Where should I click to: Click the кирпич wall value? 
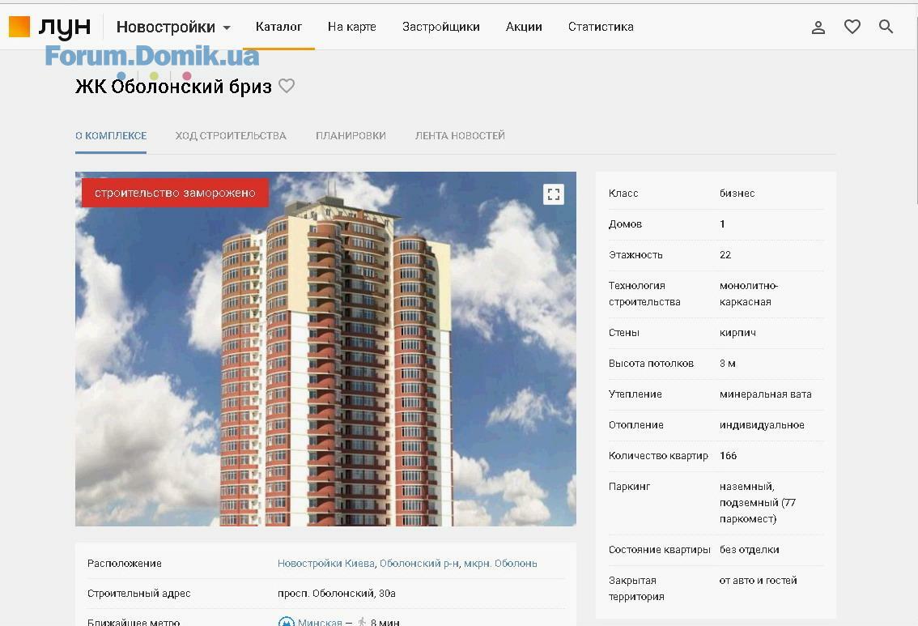click(x=737, y=333)
